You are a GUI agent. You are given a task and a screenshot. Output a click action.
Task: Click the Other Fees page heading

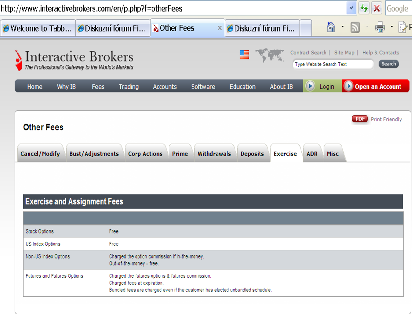point(43,127)
